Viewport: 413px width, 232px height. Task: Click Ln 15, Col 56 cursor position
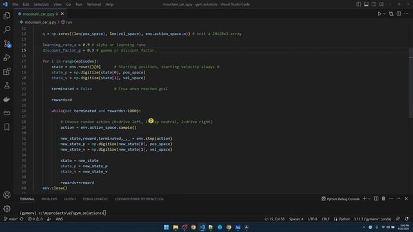point(274,219)
